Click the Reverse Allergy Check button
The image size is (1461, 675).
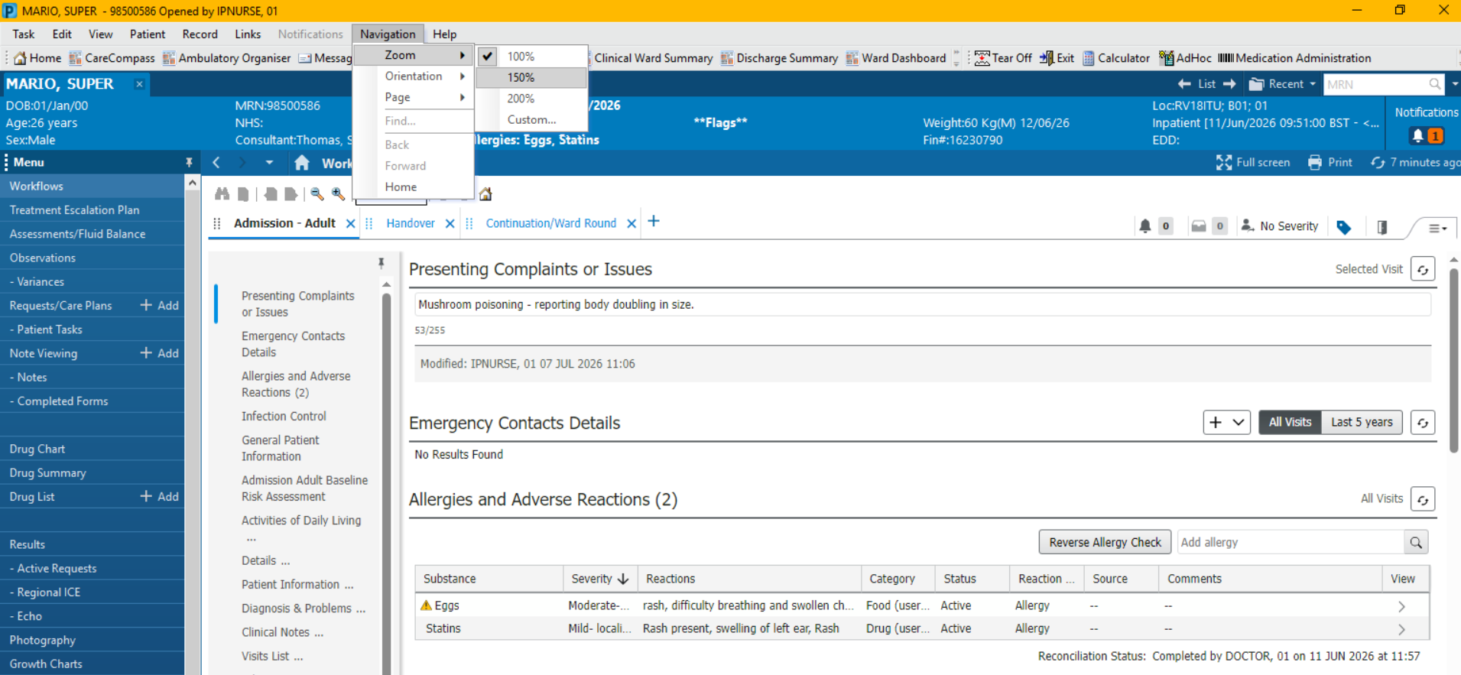[x=1105, y=543]
